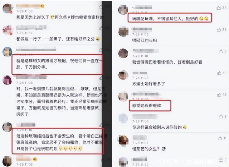Tap thumbs-up on '就觉得嘴巴看着怪怪的' comment
Viewport: 229px width, 167px height.
tap(221, 51)
